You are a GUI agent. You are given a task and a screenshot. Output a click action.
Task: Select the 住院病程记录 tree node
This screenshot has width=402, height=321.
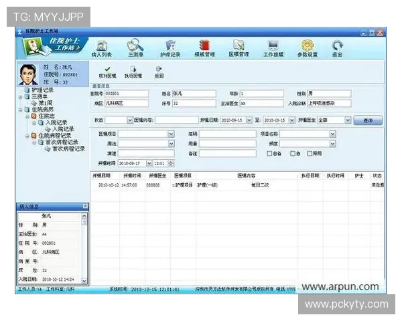pos(55,135)
